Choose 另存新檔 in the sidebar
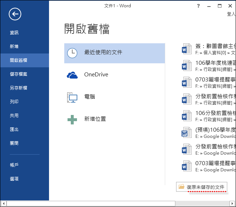236x207 pixels. (25, 88)
